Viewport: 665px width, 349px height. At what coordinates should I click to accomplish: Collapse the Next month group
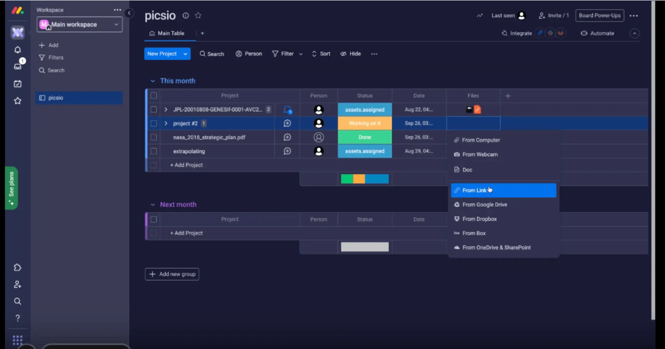(x=152, y=205)
